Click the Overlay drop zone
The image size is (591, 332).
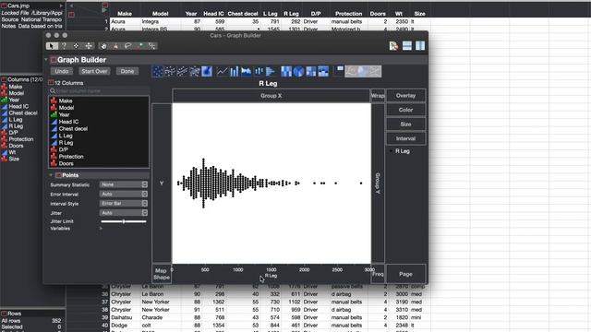point(405,96)
